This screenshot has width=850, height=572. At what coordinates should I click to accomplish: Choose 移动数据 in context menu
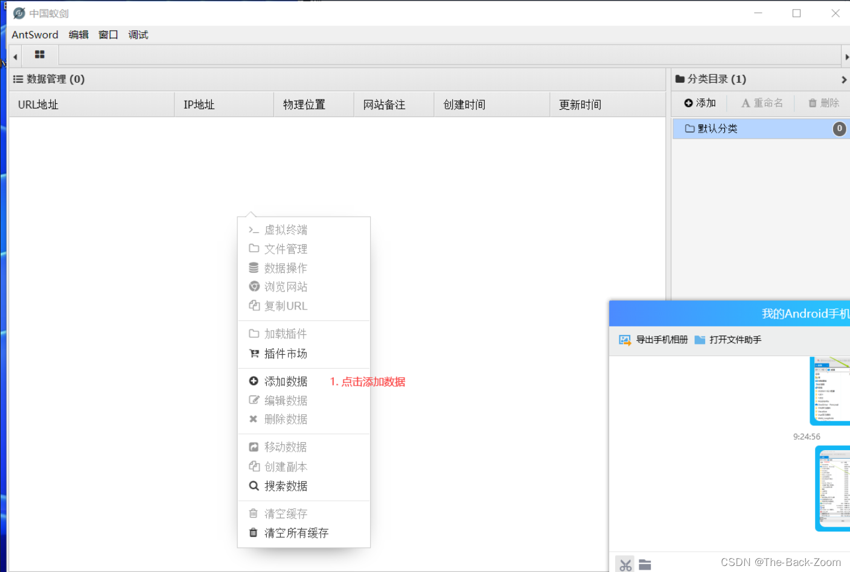point(304,447)
